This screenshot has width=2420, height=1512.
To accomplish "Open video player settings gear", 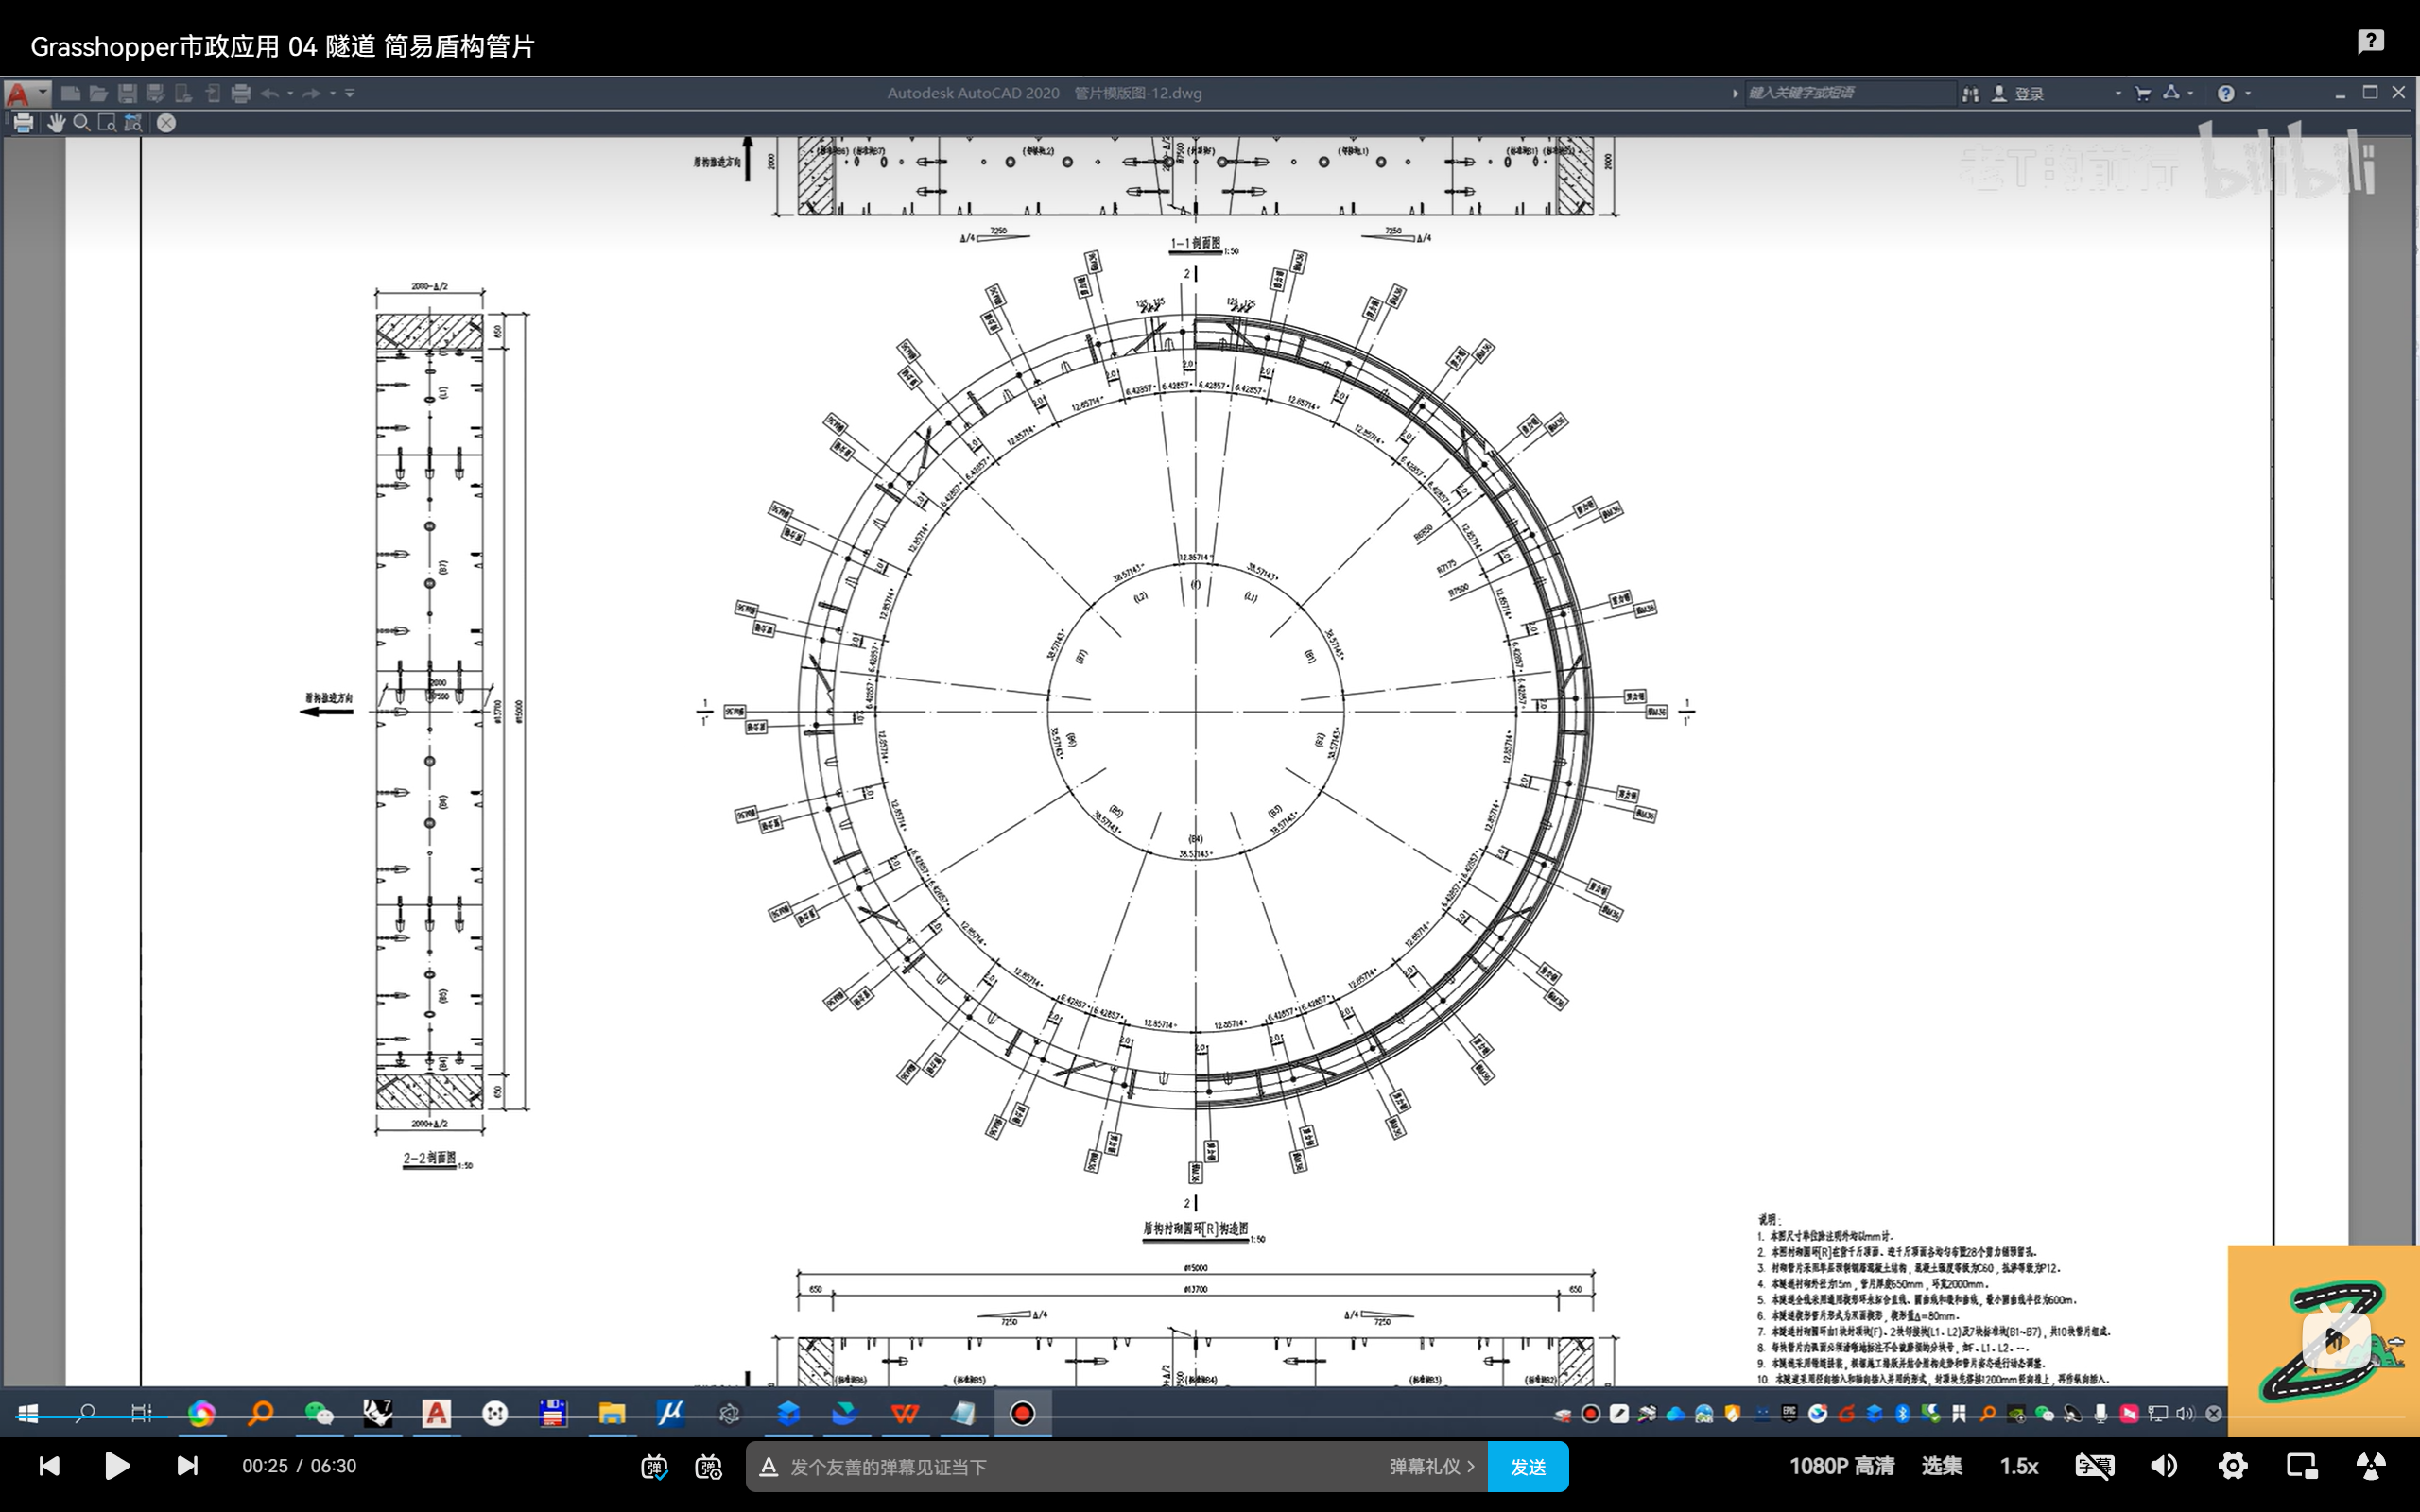I will [x=2233, y=1466].
